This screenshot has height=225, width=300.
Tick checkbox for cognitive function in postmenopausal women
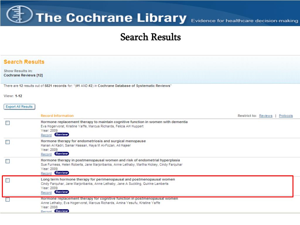pos(8,199)
